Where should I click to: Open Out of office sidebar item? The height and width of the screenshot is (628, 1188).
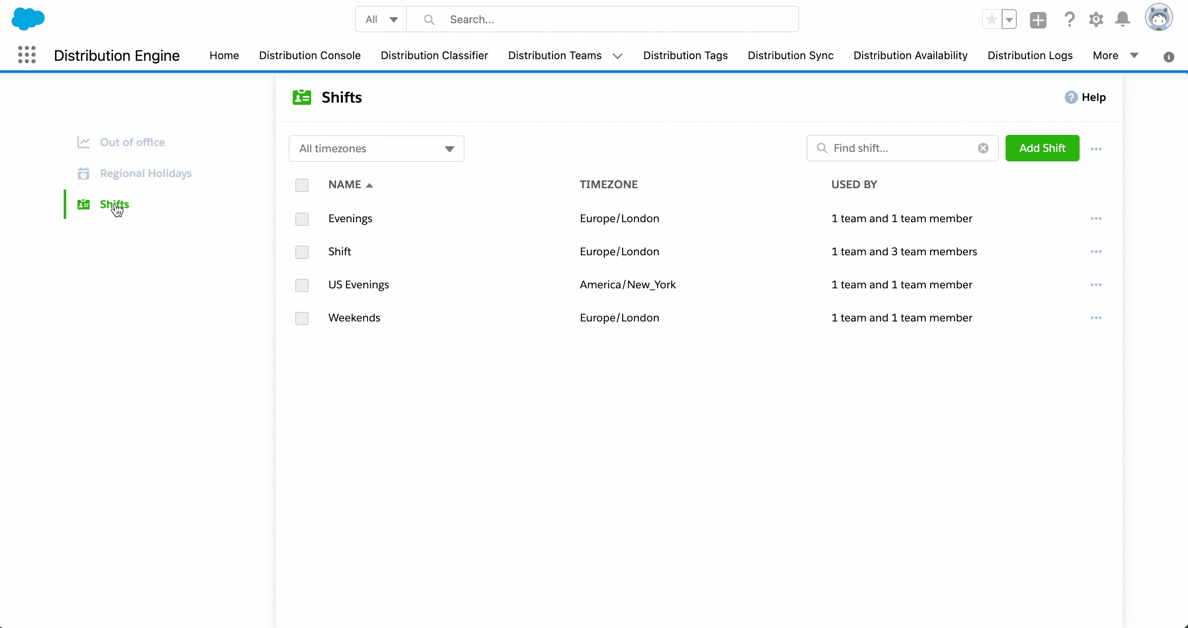(x=132, y=142)
